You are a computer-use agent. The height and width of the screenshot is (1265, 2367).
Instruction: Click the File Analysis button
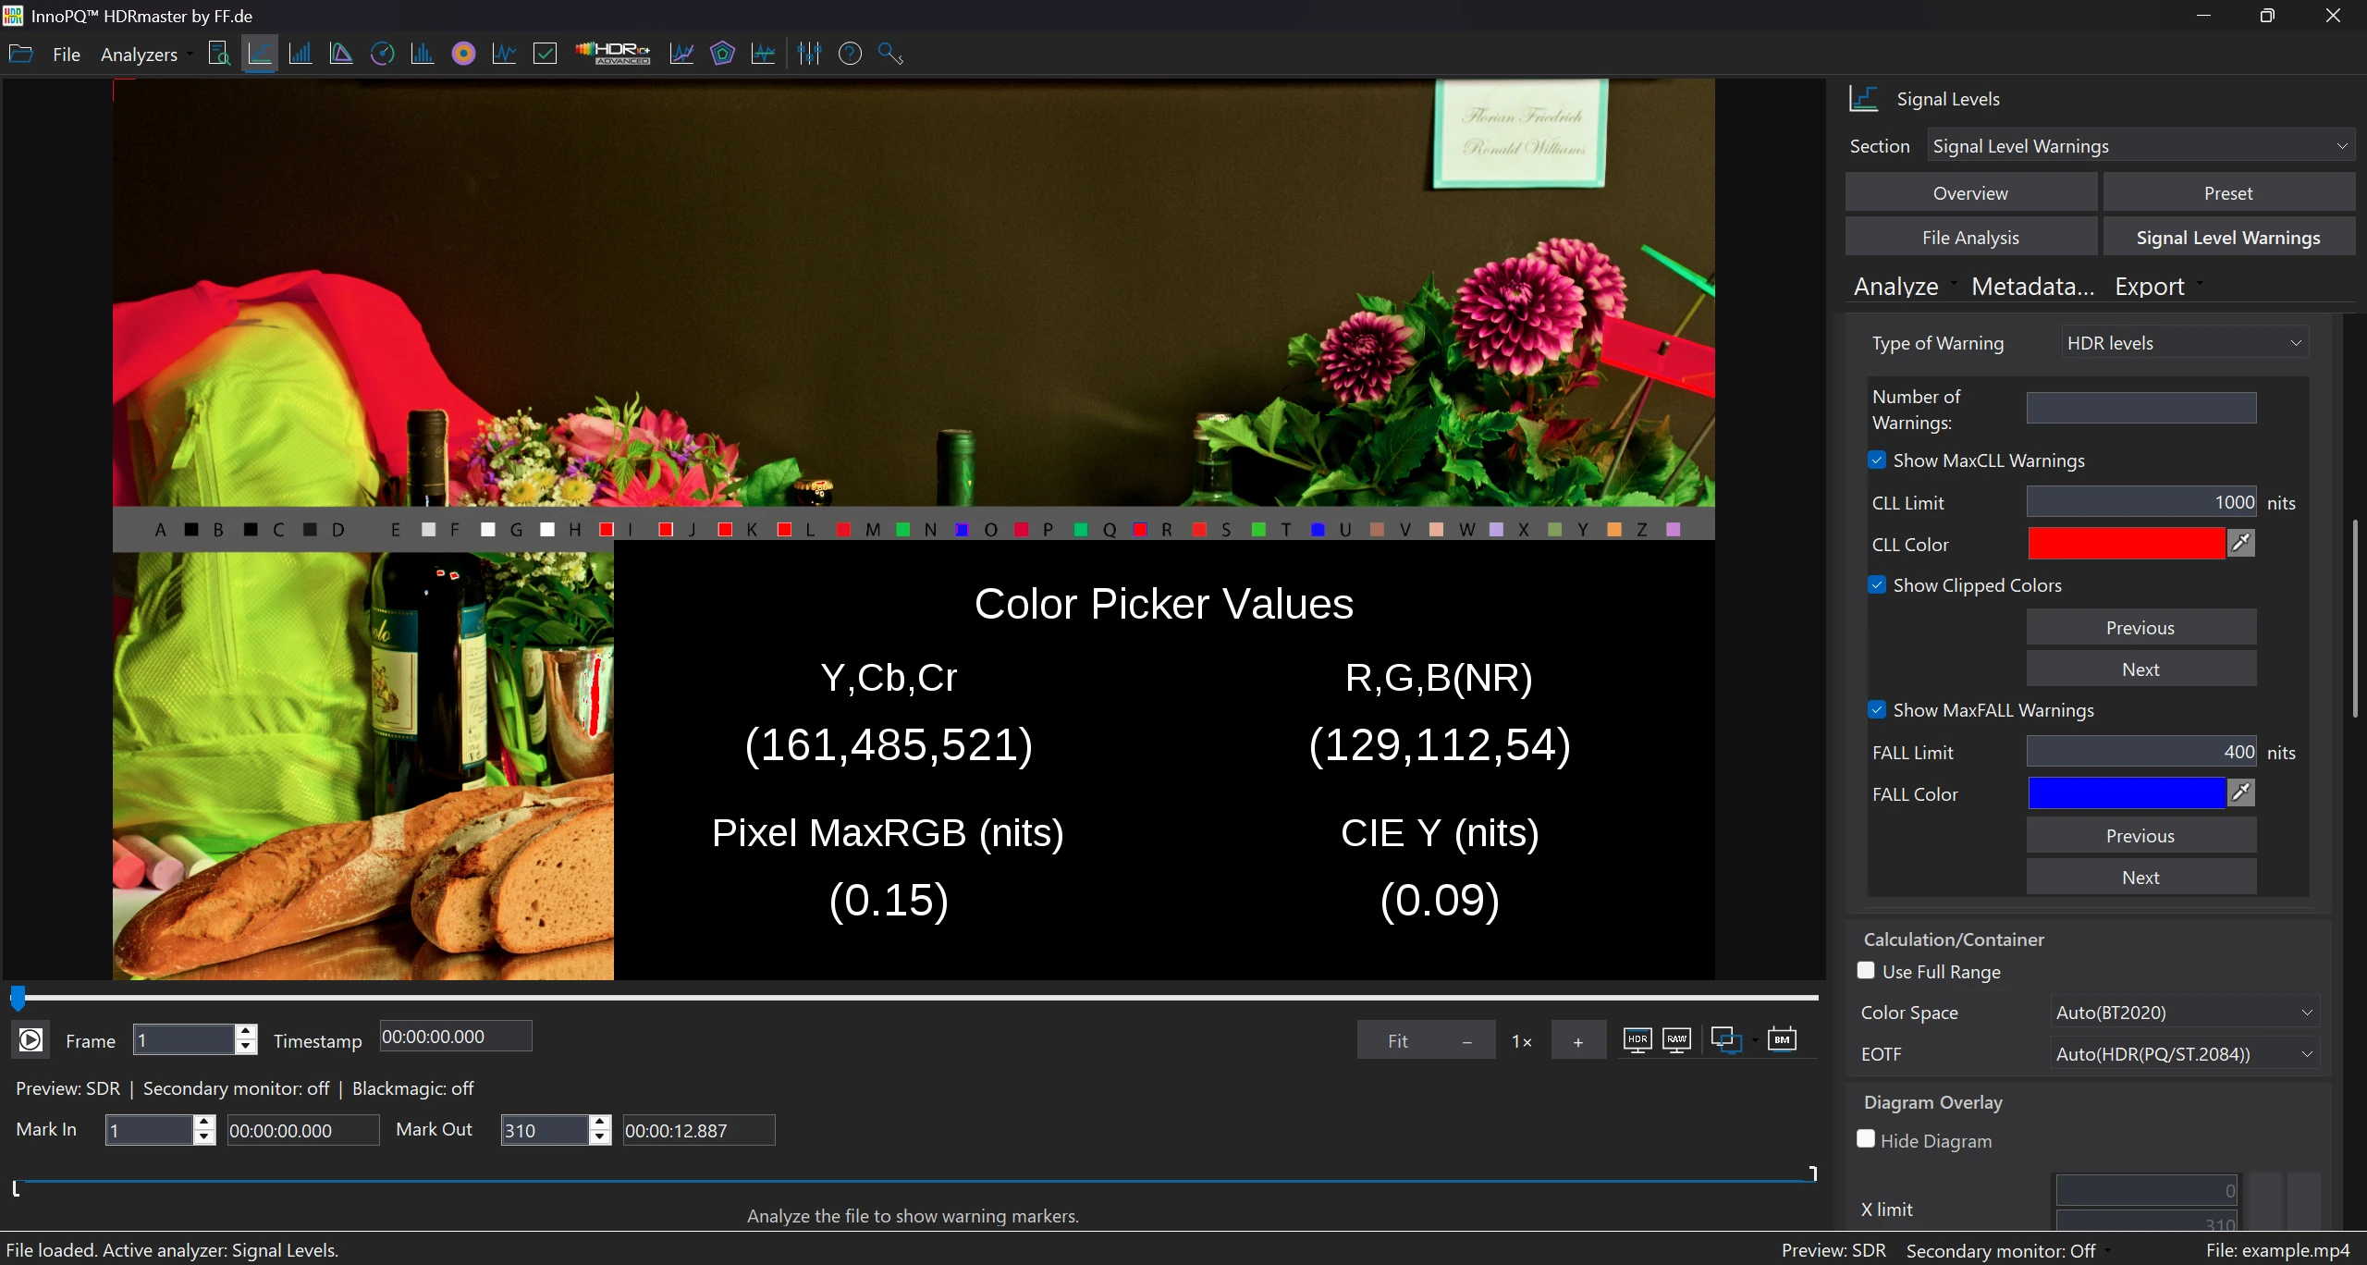[1970, 237]
